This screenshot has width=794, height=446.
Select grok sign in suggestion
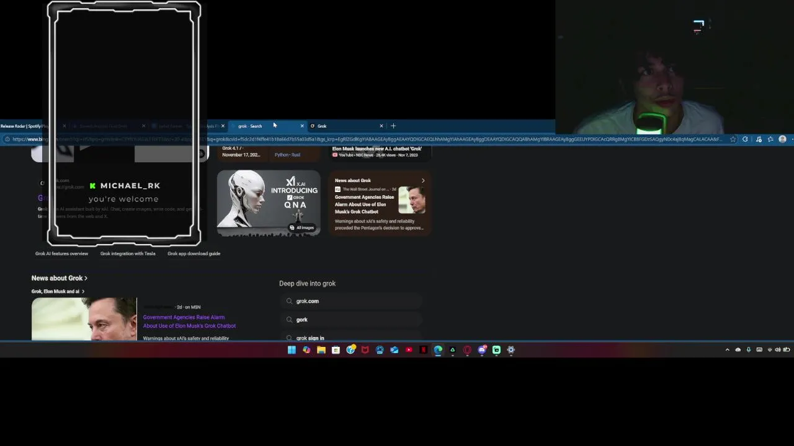coord(350,338)
